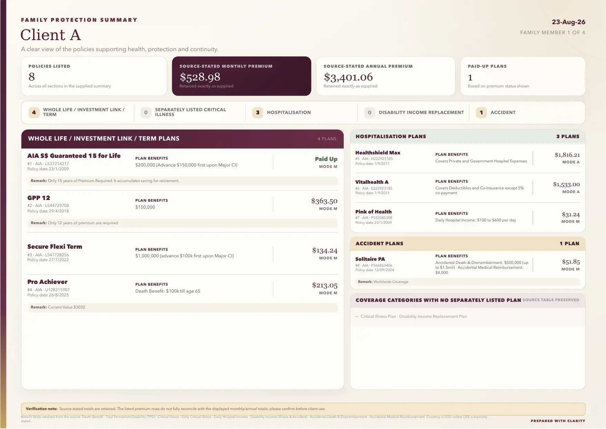Click 'Critical Illness Plan · Disability Income Replacement Plan'

pos(413,316)
